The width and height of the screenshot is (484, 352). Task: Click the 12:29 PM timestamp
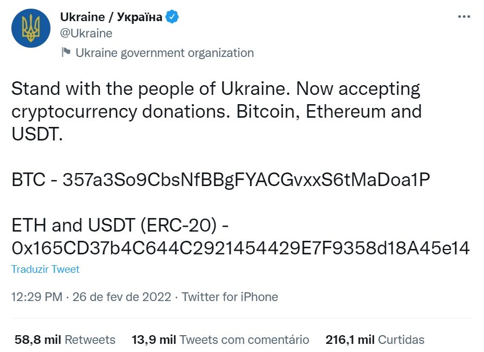click(x=35, y=297)
